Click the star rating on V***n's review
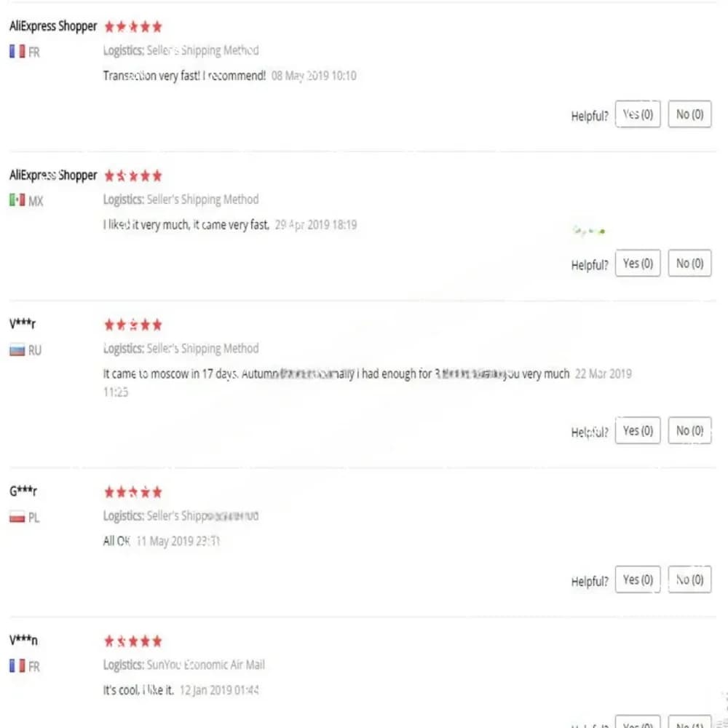The image size is (728, 728). point(133,641)
